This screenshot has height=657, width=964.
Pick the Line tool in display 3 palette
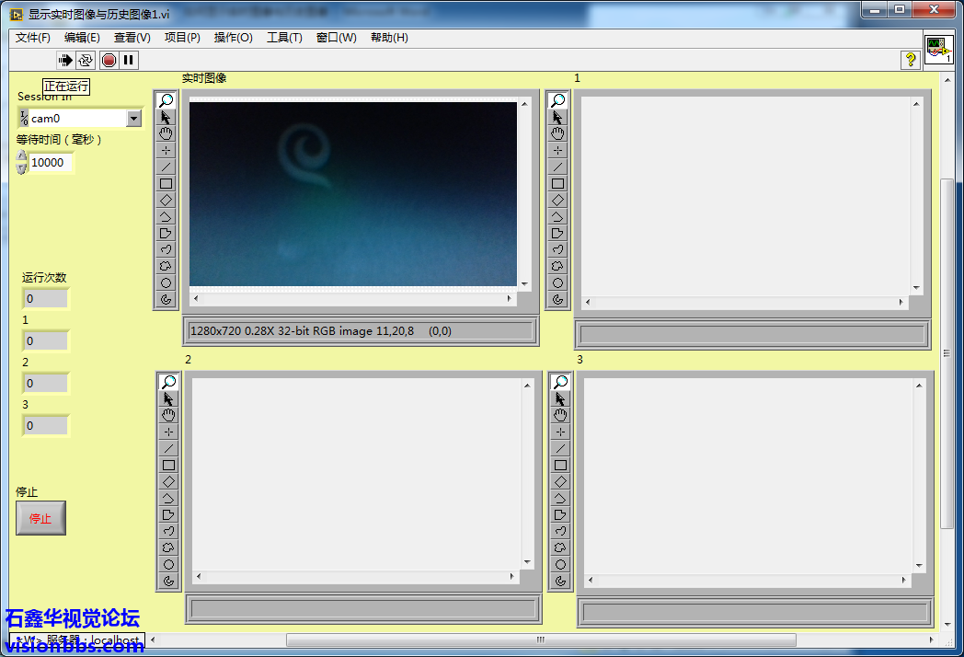560,449
